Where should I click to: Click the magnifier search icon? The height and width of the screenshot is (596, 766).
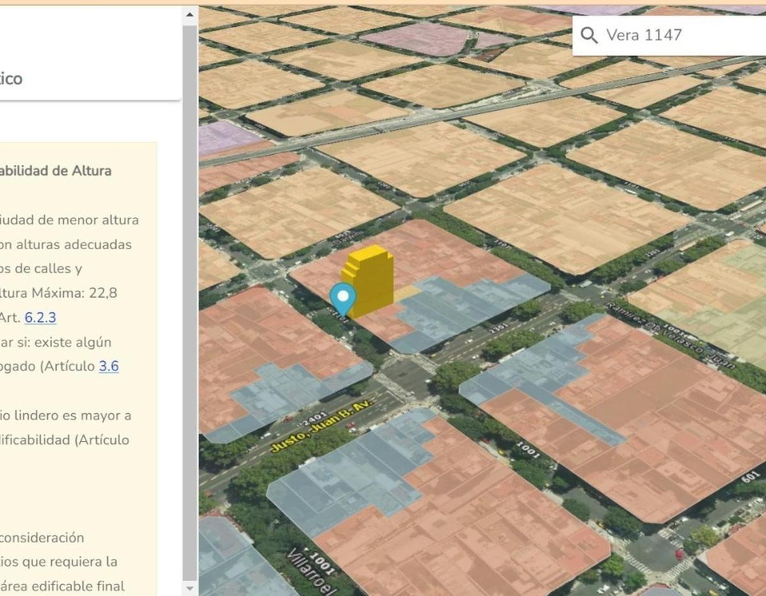tap(589, 35)
